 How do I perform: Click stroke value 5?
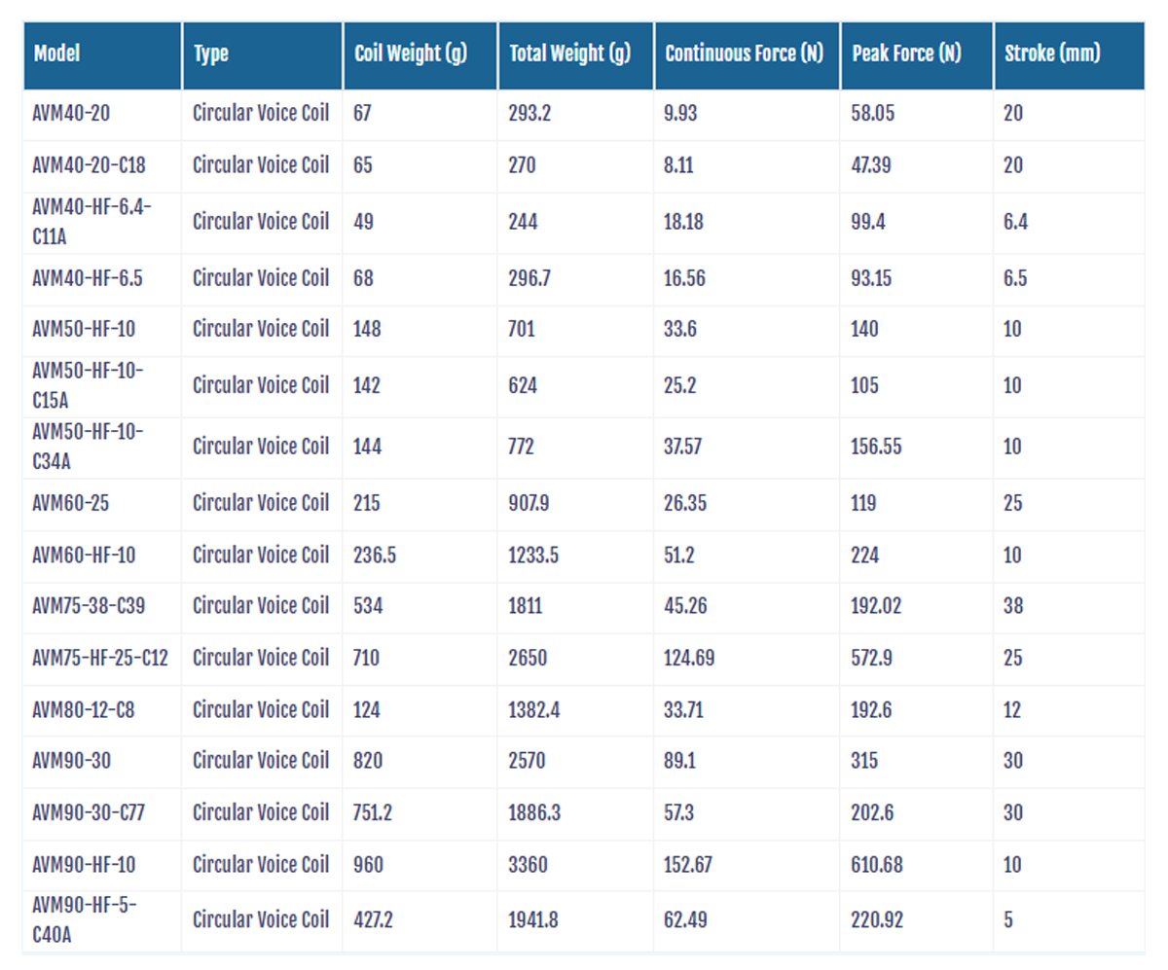point(1008,920)
